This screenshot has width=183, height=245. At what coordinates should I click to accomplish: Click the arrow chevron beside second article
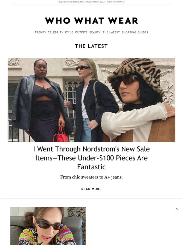click(x=177, y=209)
